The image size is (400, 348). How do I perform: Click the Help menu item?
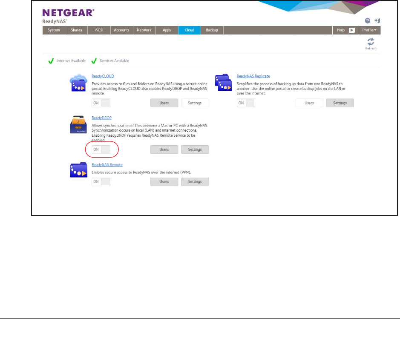click(341, 30)
